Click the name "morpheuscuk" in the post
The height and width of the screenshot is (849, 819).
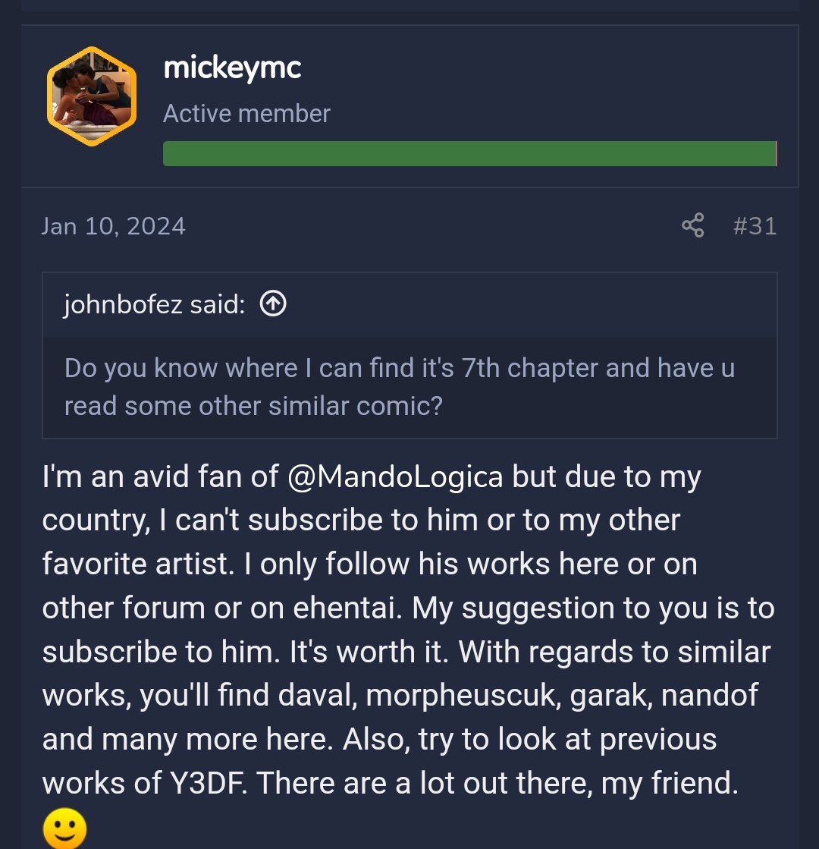coord(462,696)
